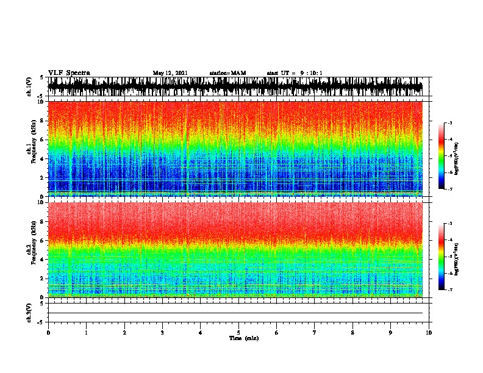Image resolution: width=483 pixels, height=373 pixels.
Task: Click tick label "1" on the Time axis
Action: (x=86, y=333)
